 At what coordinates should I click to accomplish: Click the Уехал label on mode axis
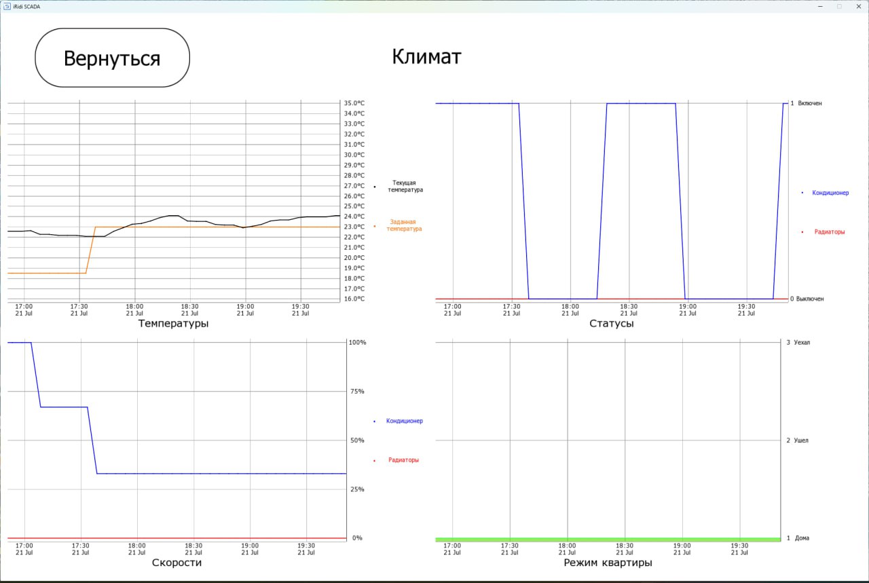(x=802, y=343)
